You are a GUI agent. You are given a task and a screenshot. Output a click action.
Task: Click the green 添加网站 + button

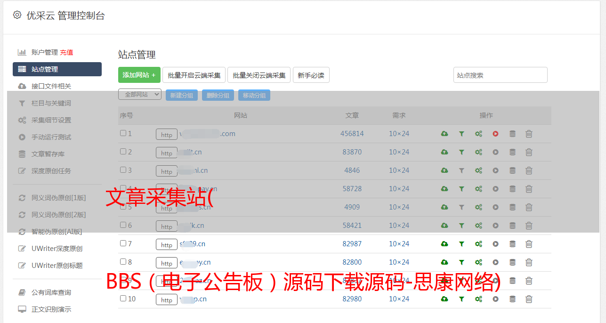pos(139,75)
